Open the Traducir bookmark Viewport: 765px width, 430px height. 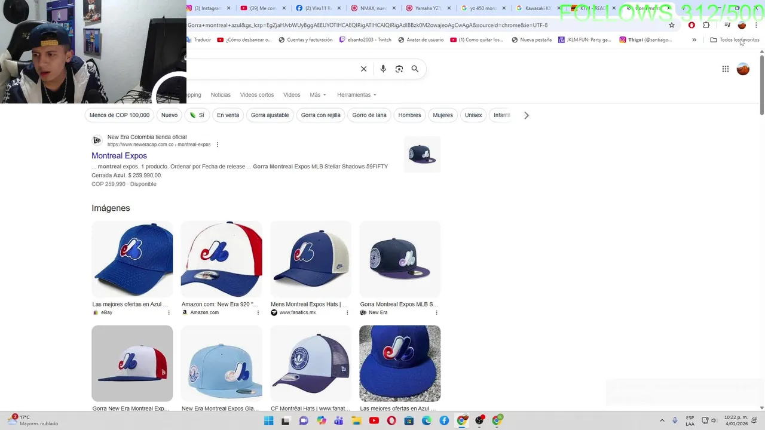pos(199,40)
